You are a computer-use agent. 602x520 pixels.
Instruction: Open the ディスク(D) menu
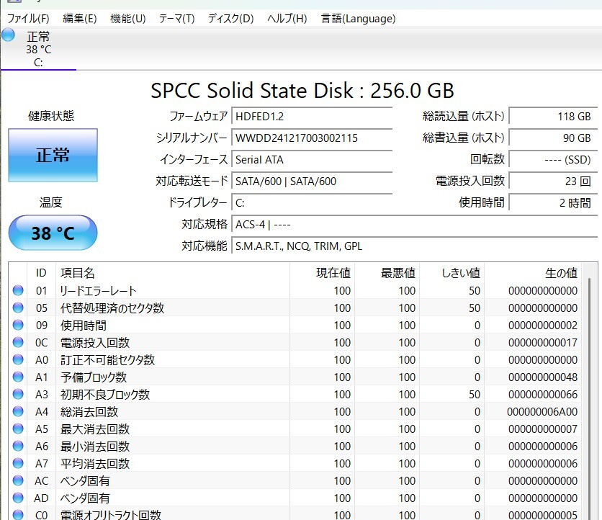pyautogui.click(x=230, y=19)
